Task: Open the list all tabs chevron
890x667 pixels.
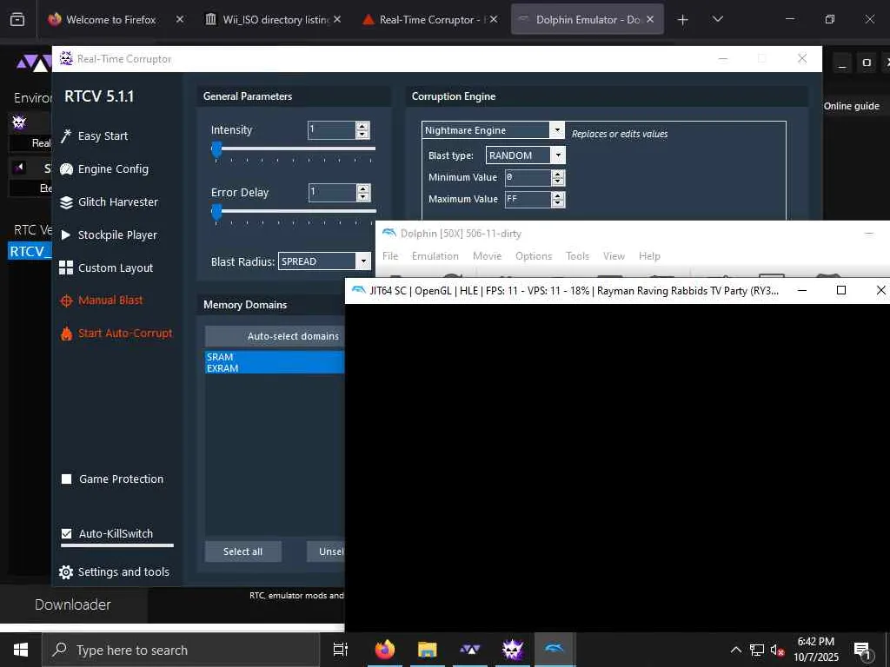Action: click(x=717, y=19)
